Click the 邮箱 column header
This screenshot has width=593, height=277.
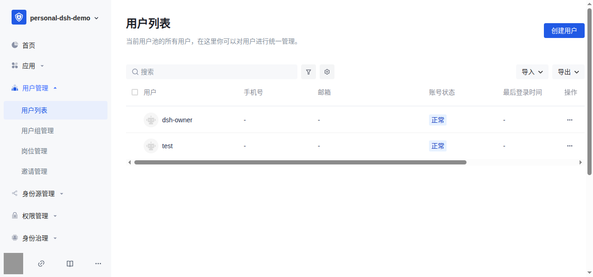324,92
